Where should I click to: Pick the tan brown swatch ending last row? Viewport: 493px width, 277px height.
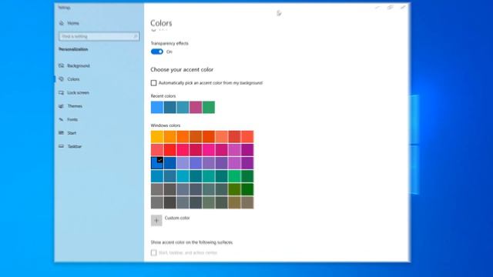[247, 202]
